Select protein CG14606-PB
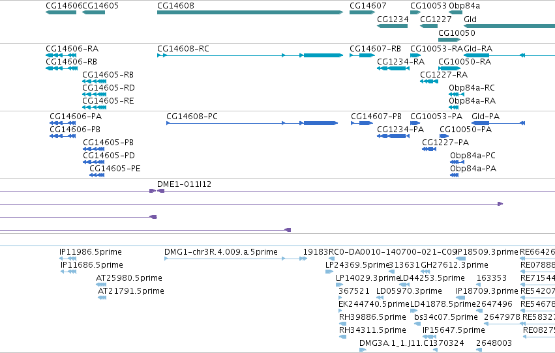The width and height of the screenshot is (555, 353). 63,136
